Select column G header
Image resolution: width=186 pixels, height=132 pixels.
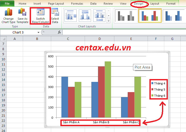(172, 39)
